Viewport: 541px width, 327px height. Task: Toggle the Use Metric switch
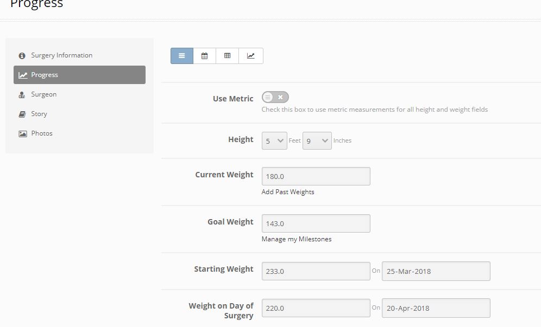tap(275, 97)
